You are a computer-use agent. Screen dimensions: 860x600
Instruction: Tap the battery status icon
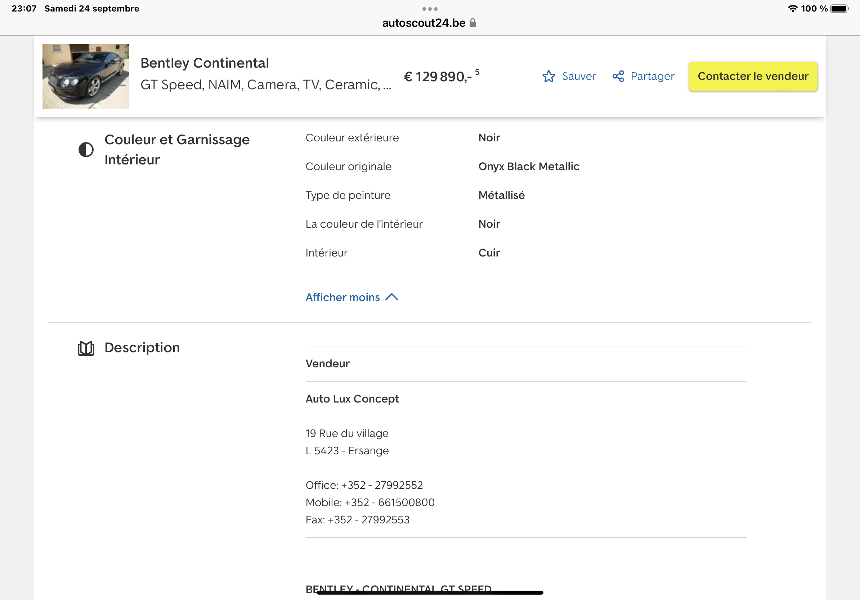click(x=839, y=9)
